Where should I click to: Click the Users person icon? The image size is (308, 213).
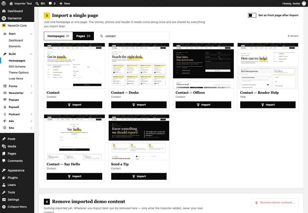tap(4, 185)
